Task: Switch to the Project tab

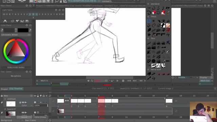Action: (4, 89)
